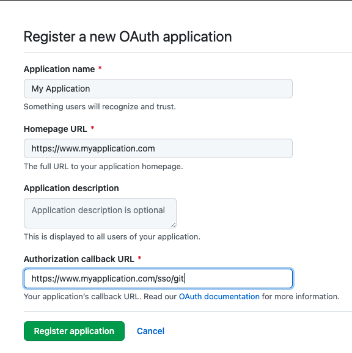Cancel the OAuth application registration

(x=150, y=331)
